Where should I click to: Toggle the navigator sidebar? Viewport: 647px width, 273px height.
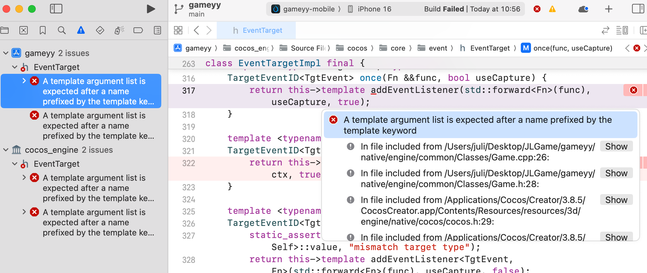[56, 9]
